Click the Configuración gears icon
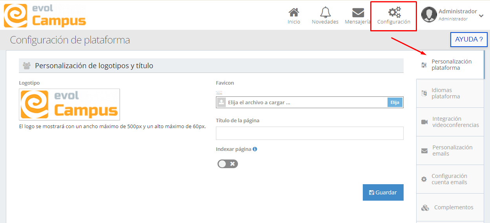Image resolution: width=490 pixels, height=223 pixels. [394, 13]
